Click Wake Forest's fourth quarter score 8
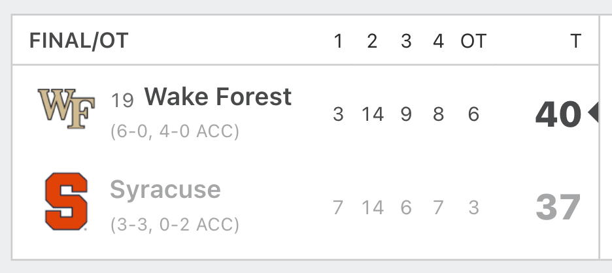Screen dimensions: 612x273 [x=438, y=114]
